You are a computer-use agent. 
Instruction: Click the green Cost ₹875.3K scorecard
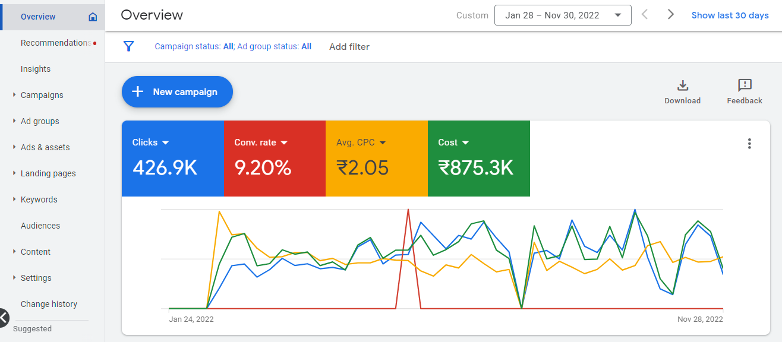[479, 159]
